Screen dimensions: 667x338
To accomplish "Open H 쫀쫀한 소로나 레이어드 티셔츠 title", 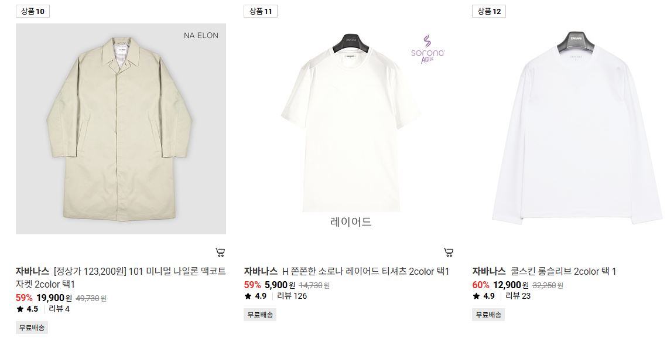I will point(366,271).
